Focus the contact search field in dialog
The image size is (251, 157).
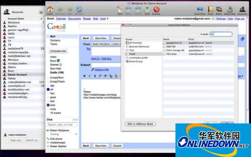click(x=221, y=34)
